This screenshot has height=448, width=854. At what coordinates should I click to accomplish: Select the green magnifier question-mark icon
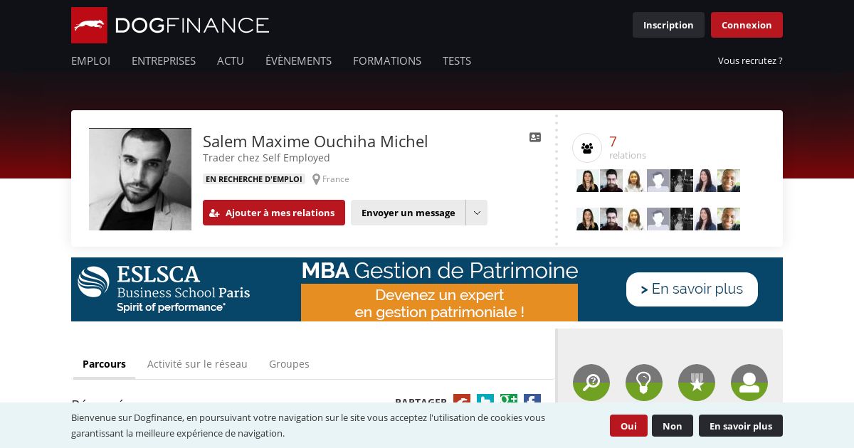point(591,383)
